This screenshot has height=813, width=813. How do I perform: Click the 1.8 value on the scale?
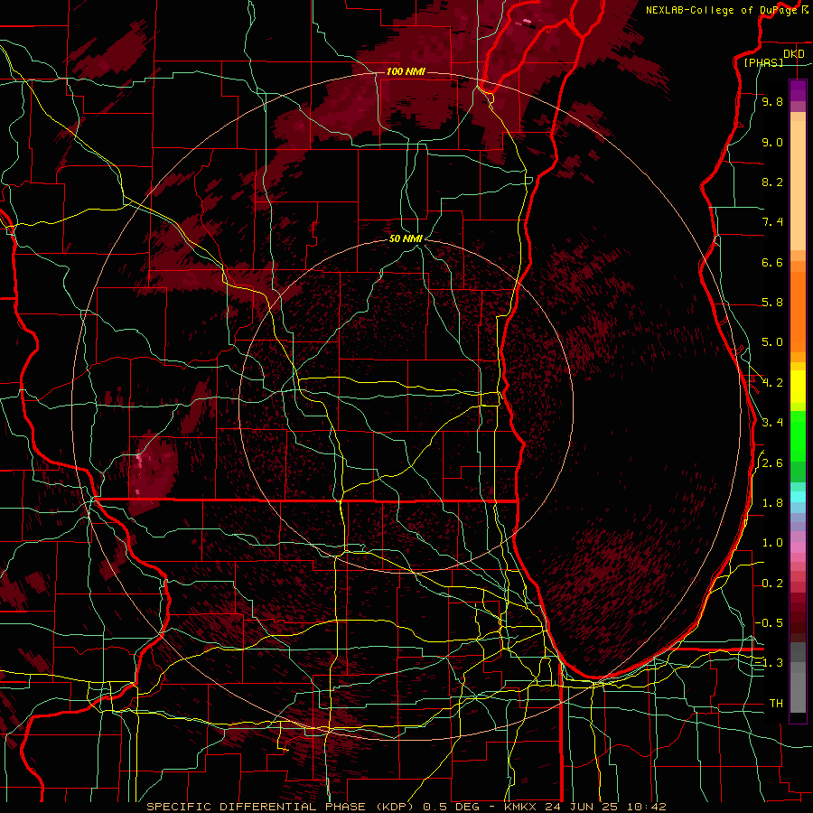(x=772, y=503)
